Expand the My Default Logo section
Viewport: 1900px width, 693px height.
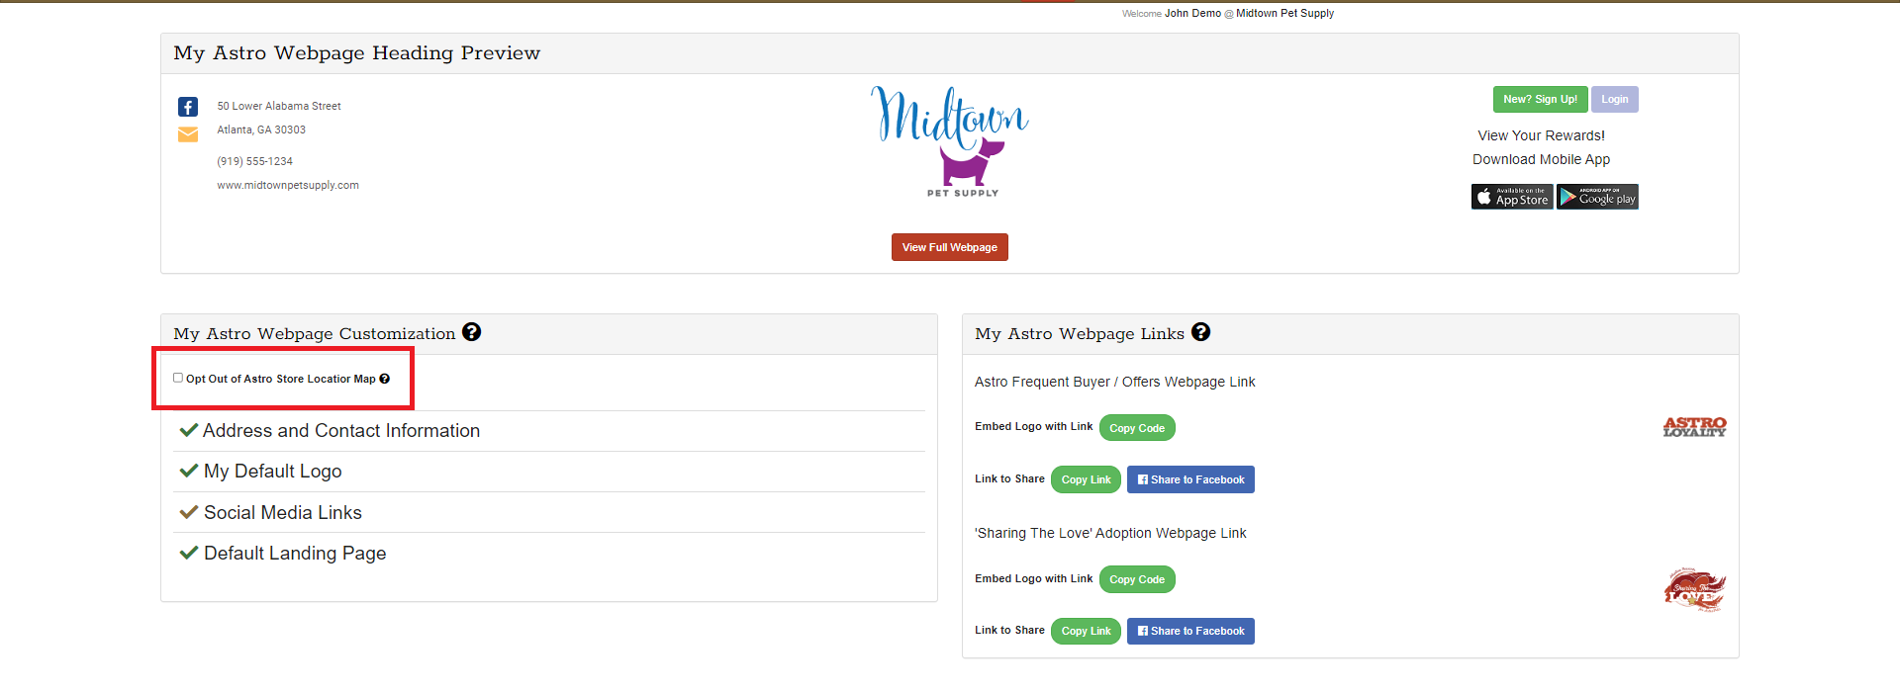pos(272,472)
